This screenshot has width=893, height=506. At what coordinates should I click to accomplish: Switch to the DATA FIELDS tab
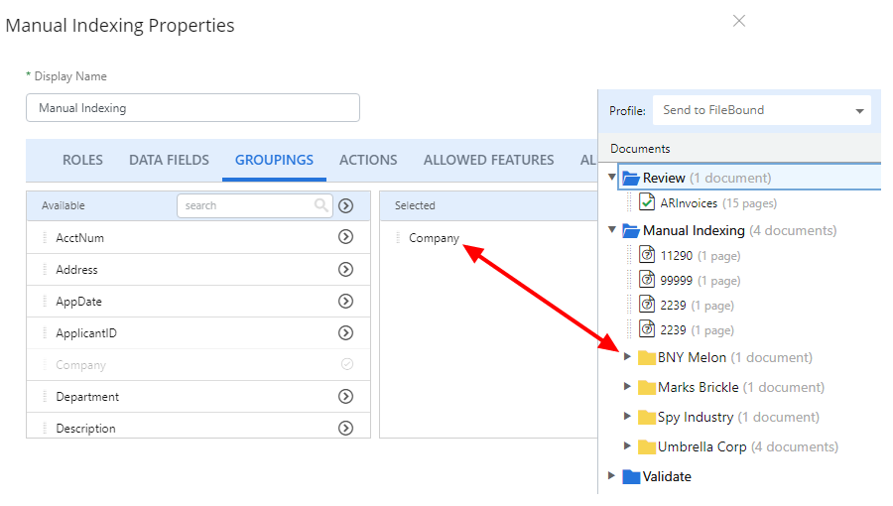(169, 160)
